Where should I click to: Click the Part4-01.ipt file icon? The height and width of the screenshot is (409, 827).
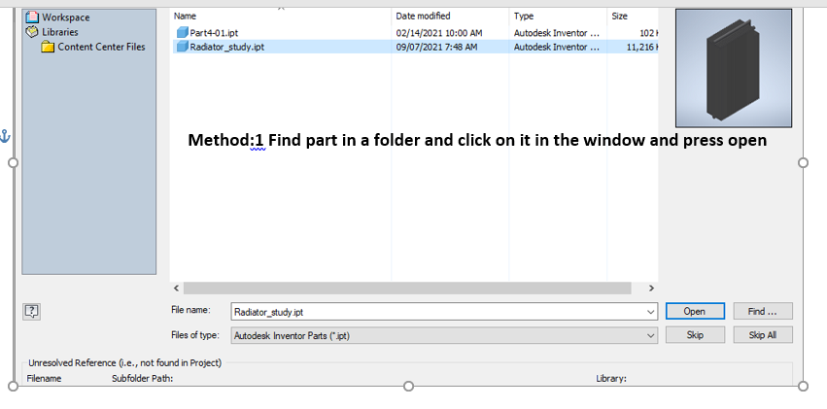click(x=183, y=33)
